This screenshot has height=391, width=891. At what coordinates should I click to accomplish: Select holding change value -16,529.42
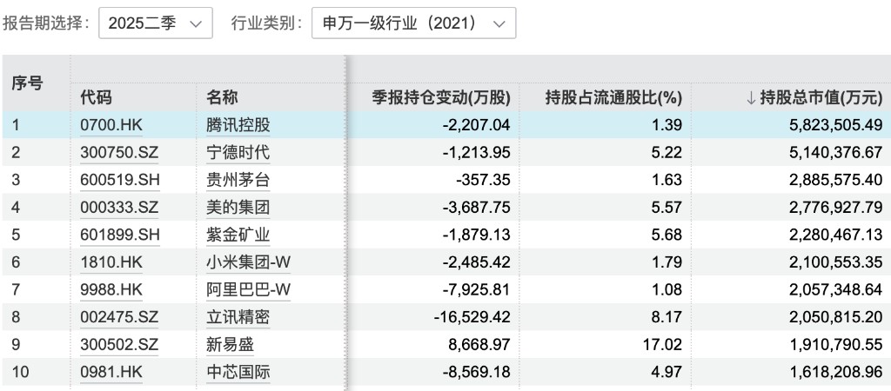click(x=472, y=317)
